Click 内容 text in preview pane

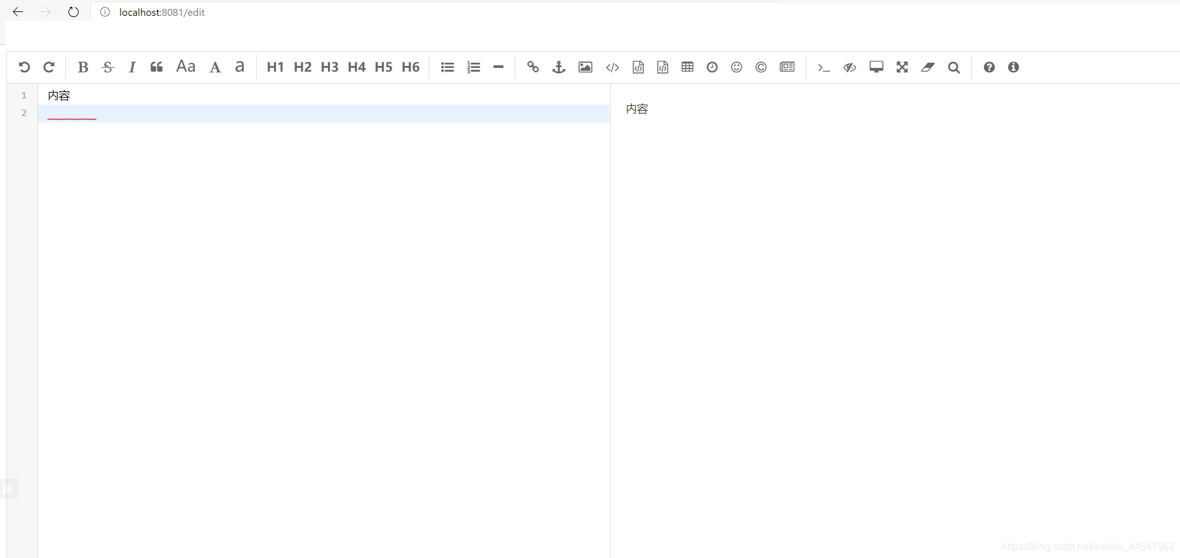637,109
